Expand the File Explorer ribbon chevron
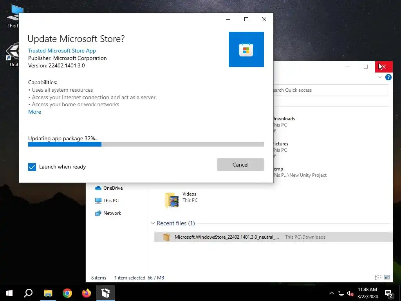The height and width of the screenshot is (301, 401). pos(380,77)
